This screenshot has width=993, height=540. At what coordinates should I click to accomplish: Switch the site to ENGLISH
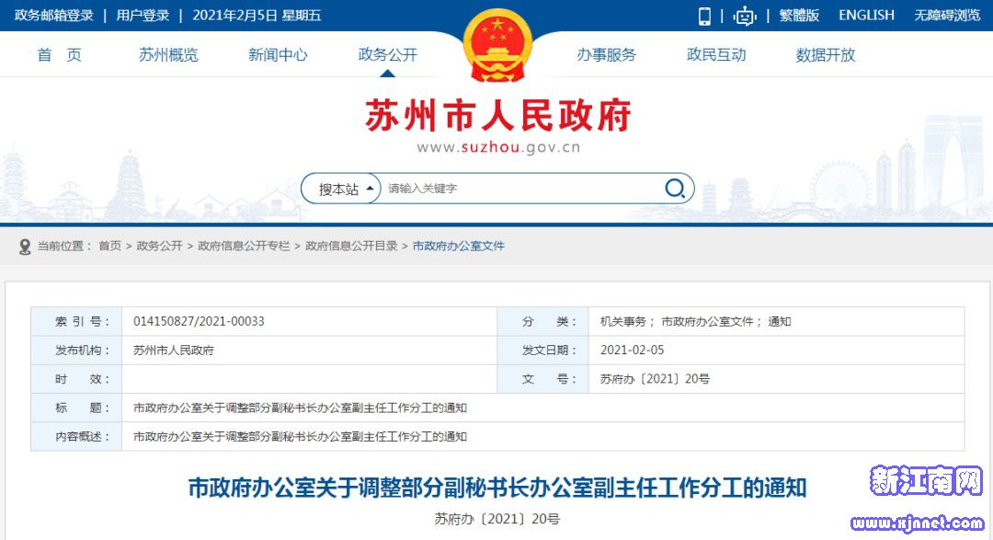tap(866, 16)
